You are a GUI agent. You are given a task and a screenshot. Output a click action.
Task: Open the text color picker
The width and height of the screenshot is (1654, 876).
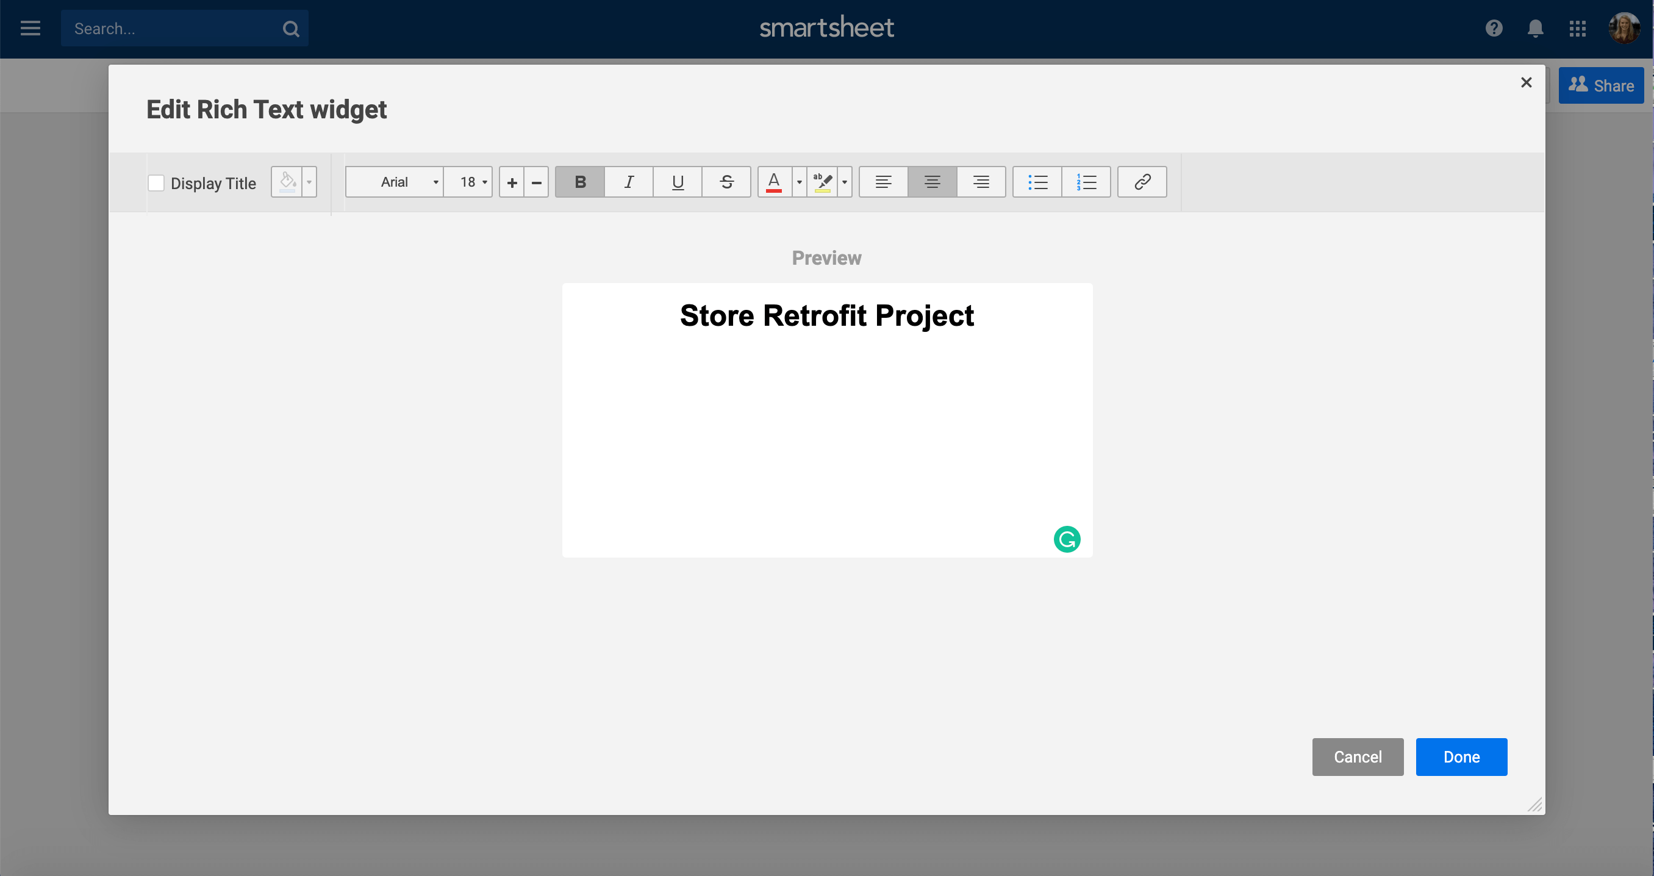click(x=774, y=182)
